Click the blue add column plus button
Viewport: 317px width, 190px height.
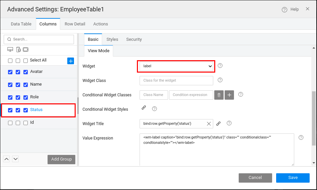[x=71, y=61]
